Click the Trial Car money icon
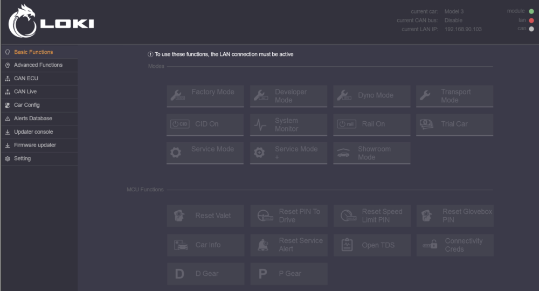Screen dimensions: 539x291 click(x=426, y=124)
